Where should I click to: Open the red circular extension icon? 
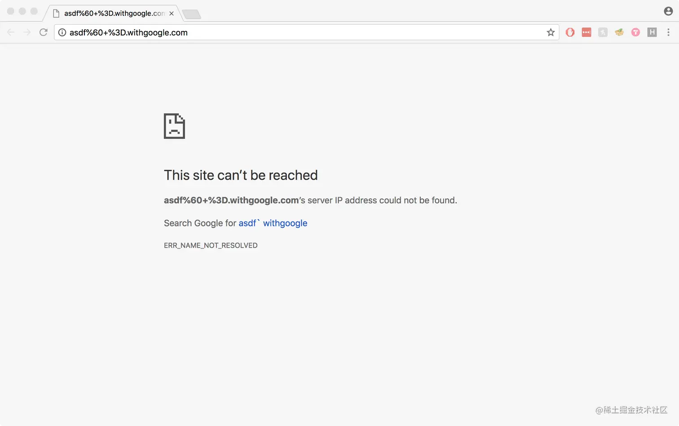point(570,32)
